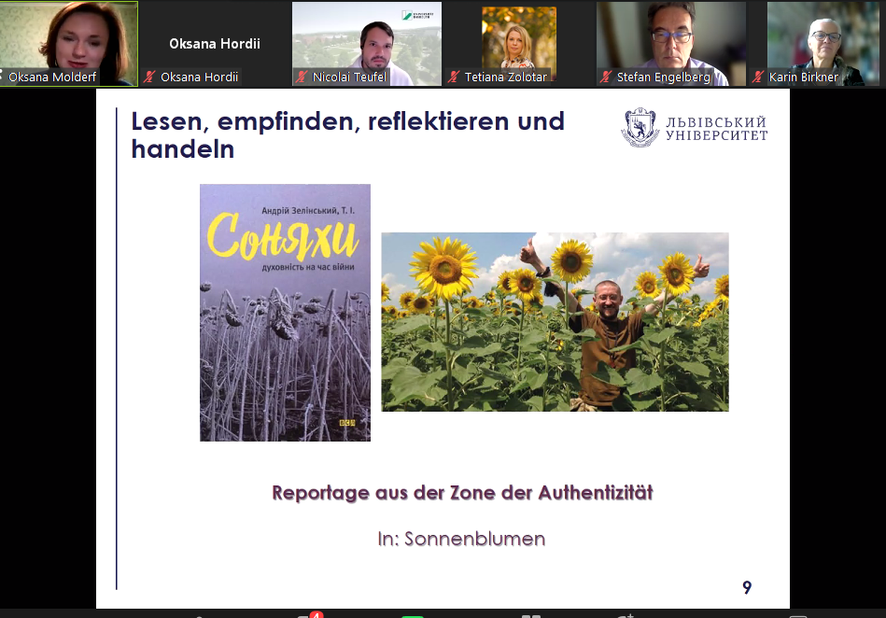Click the slide title "Lesen, empfinden, reflektieren und handeln"
886x618 pixels.
coord(347,135)
